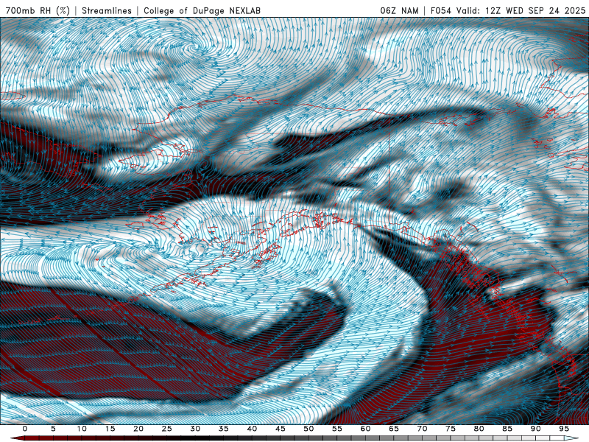
Task: Click the '700mb RH (%)' title text
Action: 38,10
